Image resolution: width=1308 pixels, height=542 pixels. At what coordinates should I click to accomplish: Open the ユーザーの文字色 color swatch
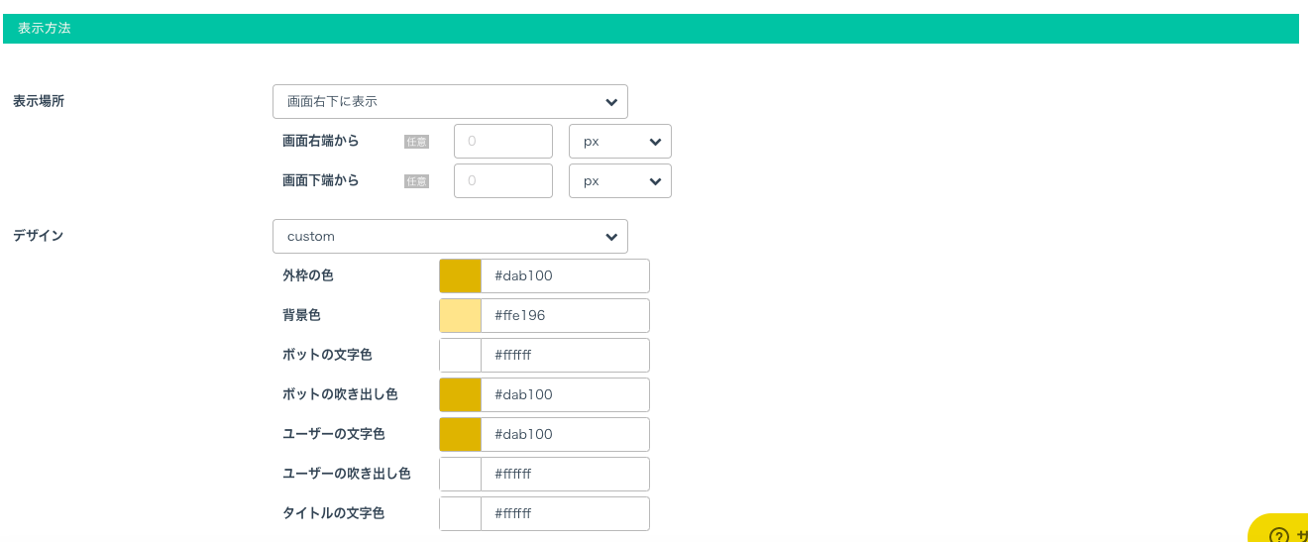tap(460, 434)
